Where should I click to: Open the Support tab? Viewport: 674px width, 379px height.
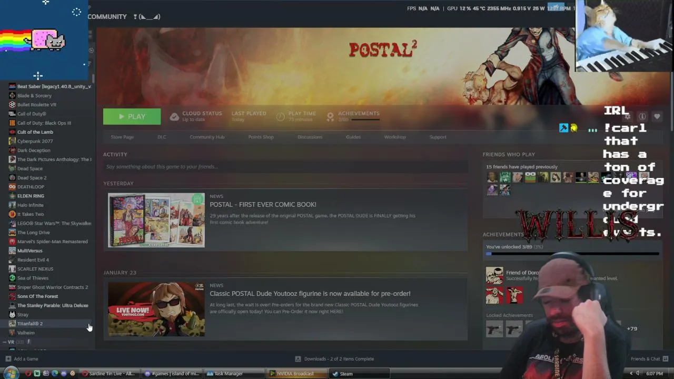438,137
